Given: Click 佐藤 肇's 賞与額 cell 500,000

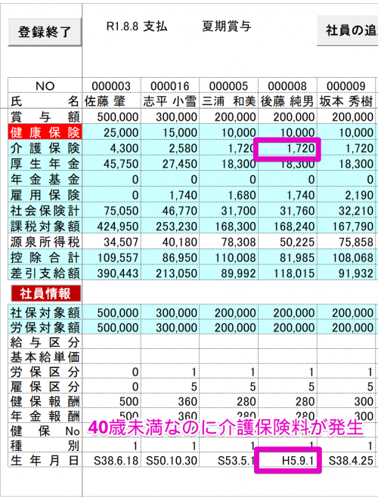Looking at the screenshot, I should pyautogui.click(x=111, y=117).
